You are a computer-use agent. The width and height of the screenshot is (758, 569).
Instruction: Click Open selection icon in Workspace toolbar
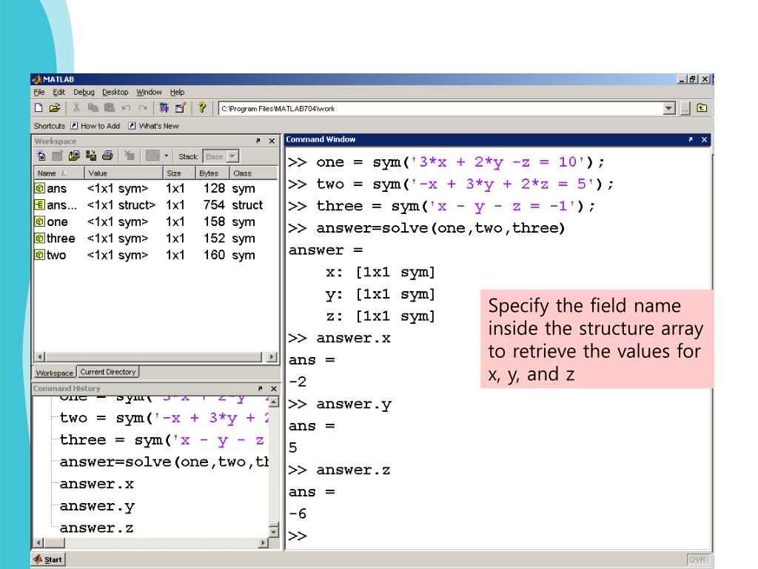(58, 156)
